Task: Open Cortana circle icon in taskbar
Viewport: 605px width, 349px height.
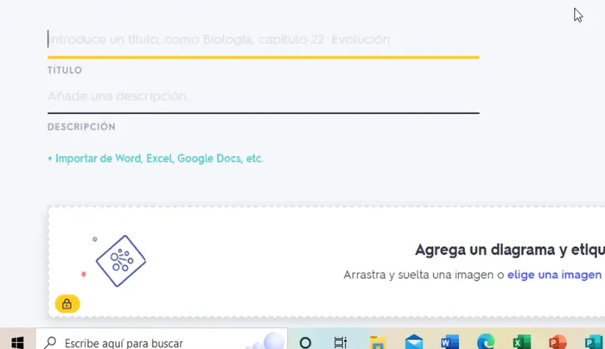Action: tap(305, 342)
